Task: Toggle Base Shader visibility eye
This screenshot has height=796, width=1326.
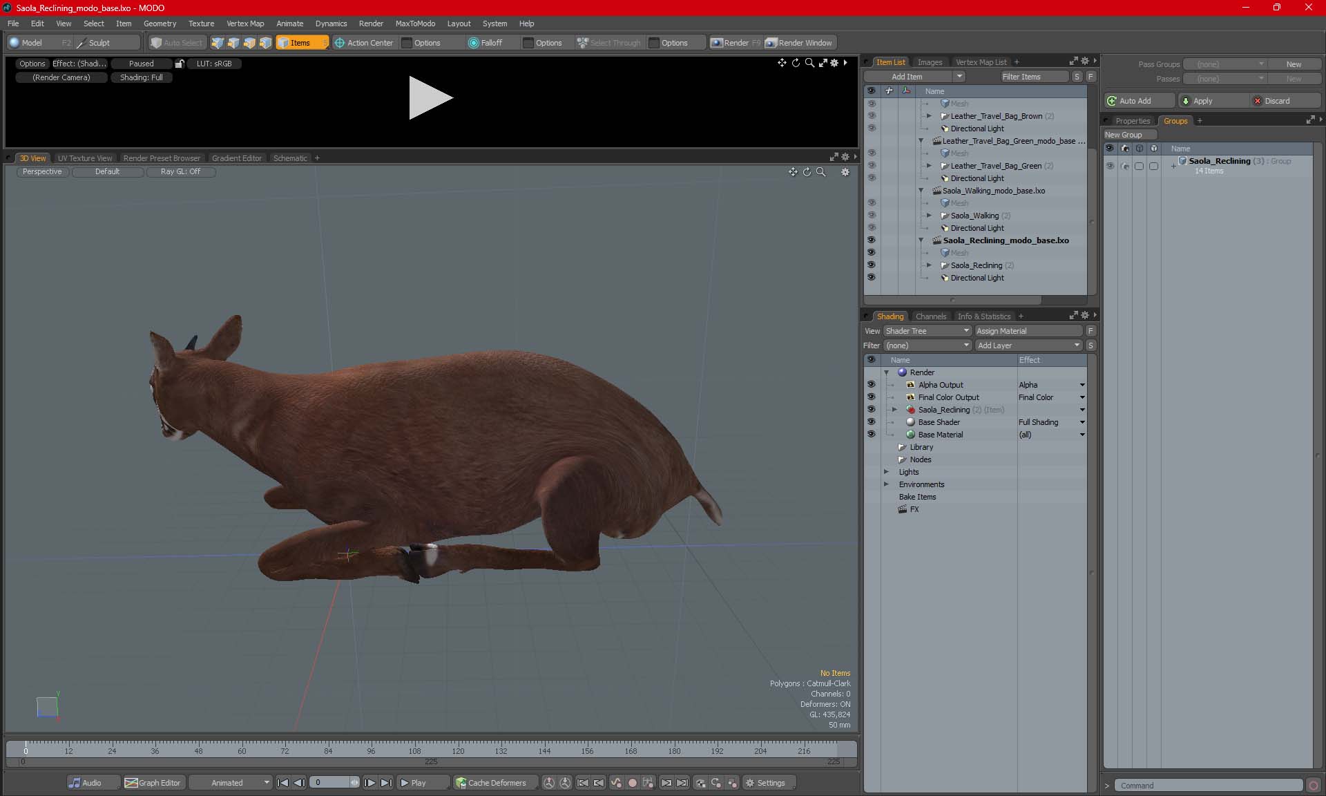Action: 872,422
